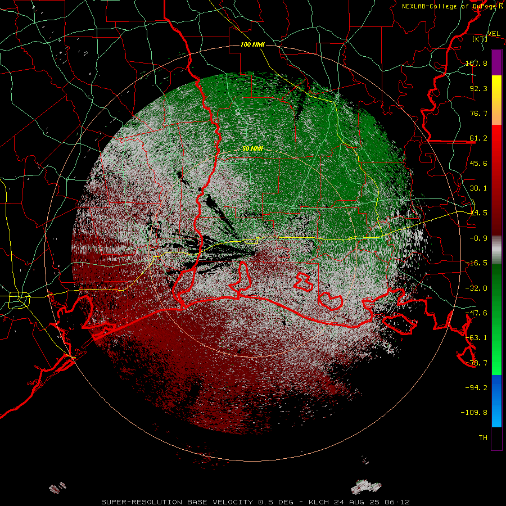Pick the blue color bar segment

tap(496, 401)
